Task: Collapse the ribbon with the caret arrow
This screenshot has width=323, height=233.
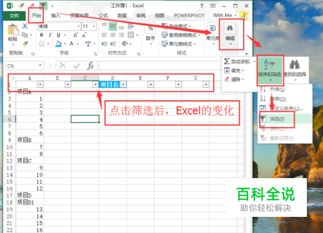Action: (247, 54)
